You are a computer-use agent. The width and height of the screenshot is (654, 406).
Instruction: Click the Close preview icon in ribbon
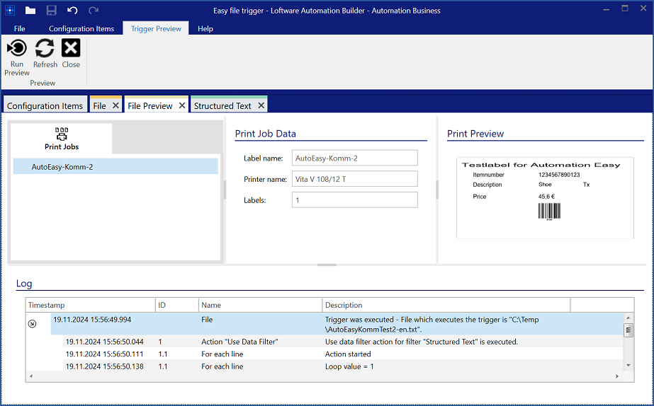coord(71,48)
